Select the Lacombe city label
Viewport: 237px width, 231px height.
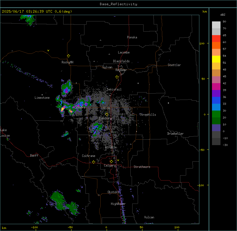(124, 52)
